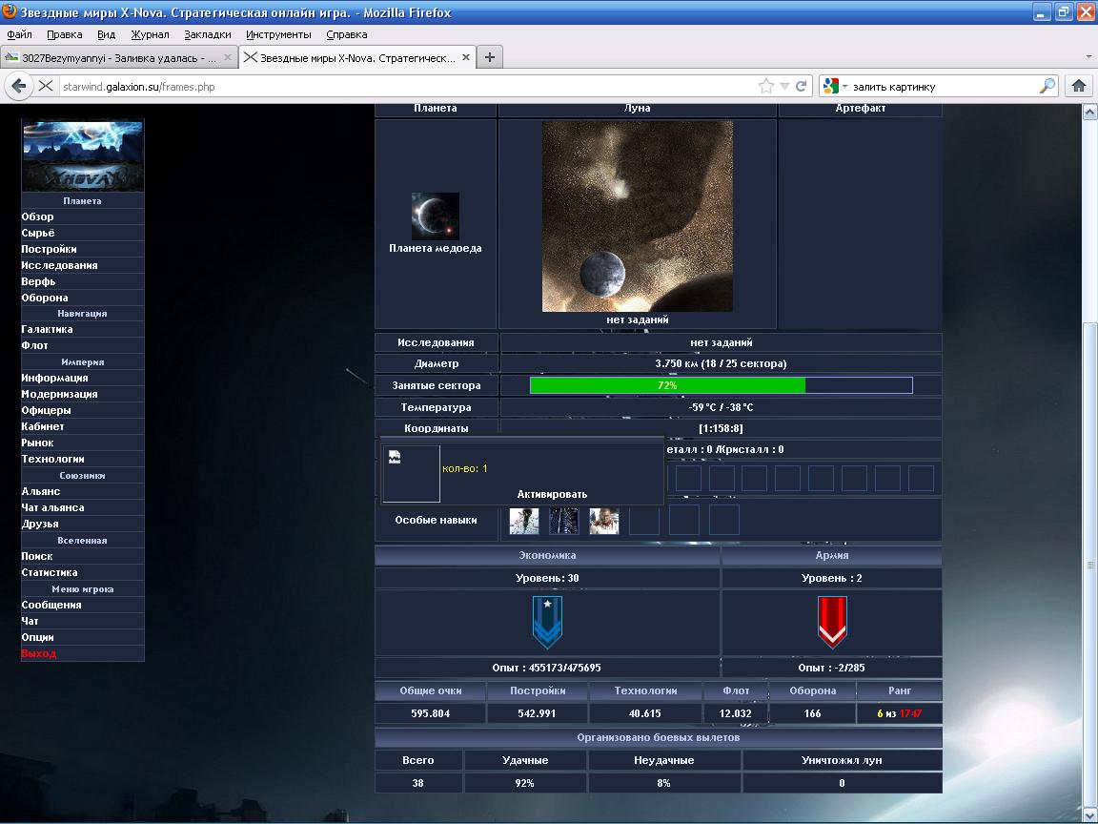
Task: Open the Галактика navigation link
Action: tap(48, 329)
